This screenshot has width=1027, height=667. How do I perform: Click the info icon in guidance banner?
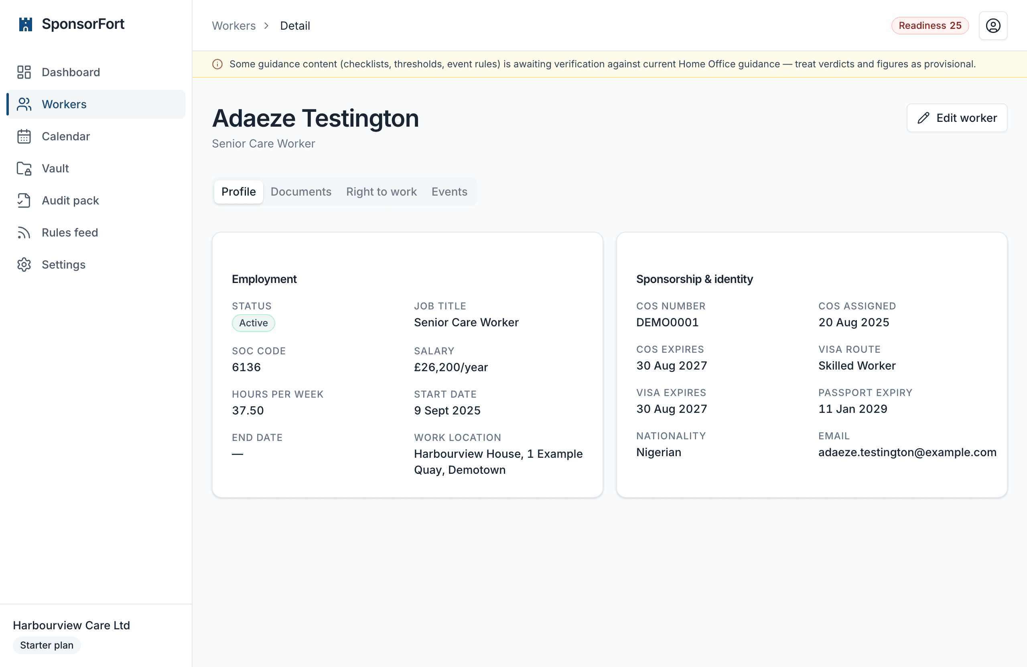coord(217,64)
